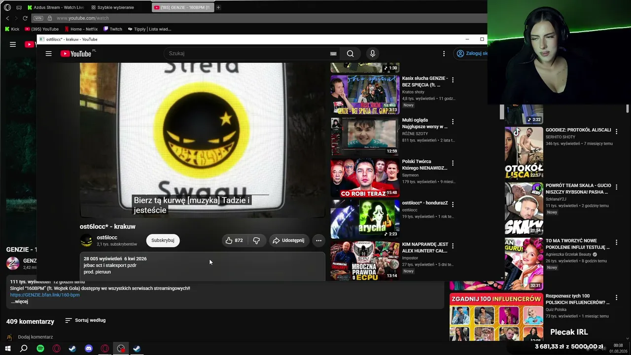Click the GX Corner gamepad icon
The image size is (631, 355).
[19, 7]
